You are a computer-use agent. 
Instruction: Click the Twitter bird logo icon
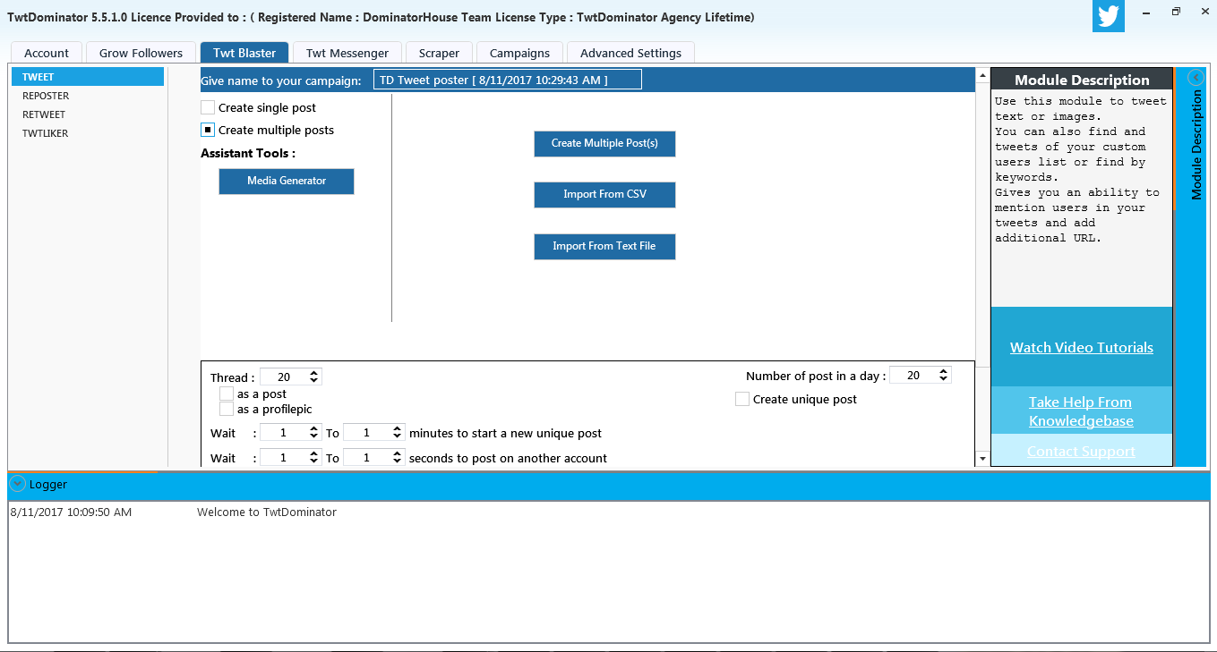1109,16
